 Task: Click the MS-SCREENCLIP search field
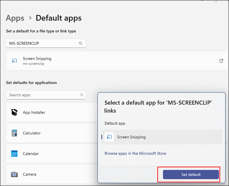[x=43, y=43]
